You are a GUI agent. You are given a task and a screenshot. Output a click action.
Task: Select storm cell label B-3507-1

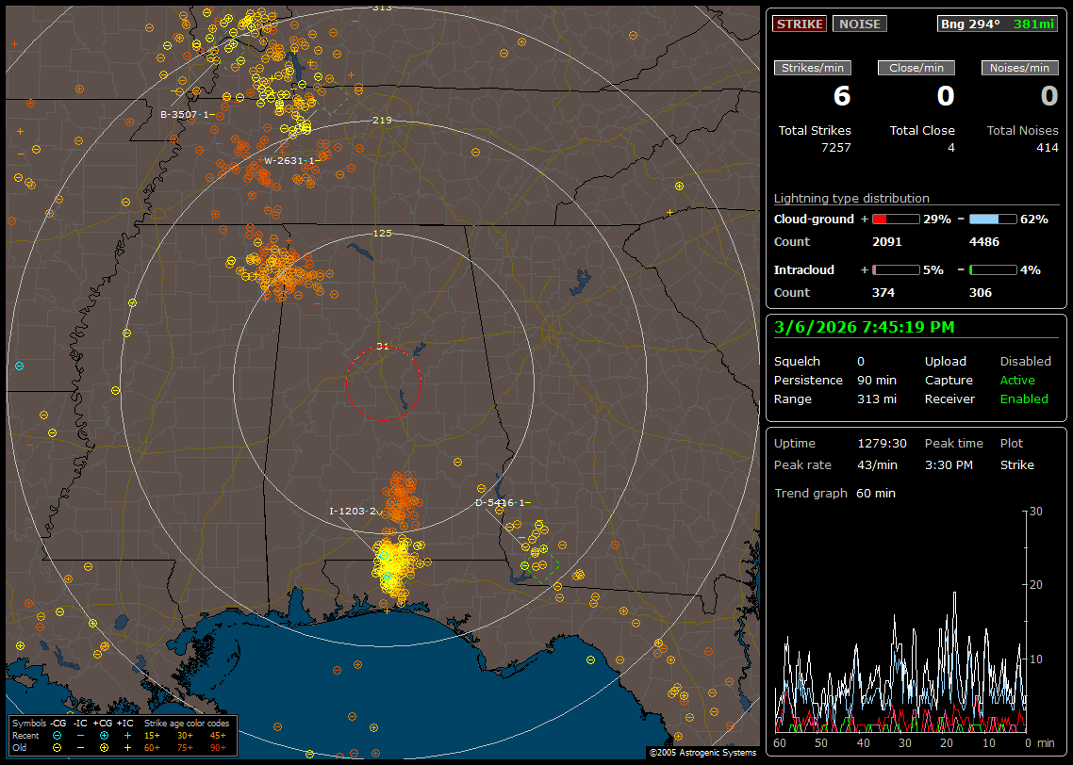(187, 114)
